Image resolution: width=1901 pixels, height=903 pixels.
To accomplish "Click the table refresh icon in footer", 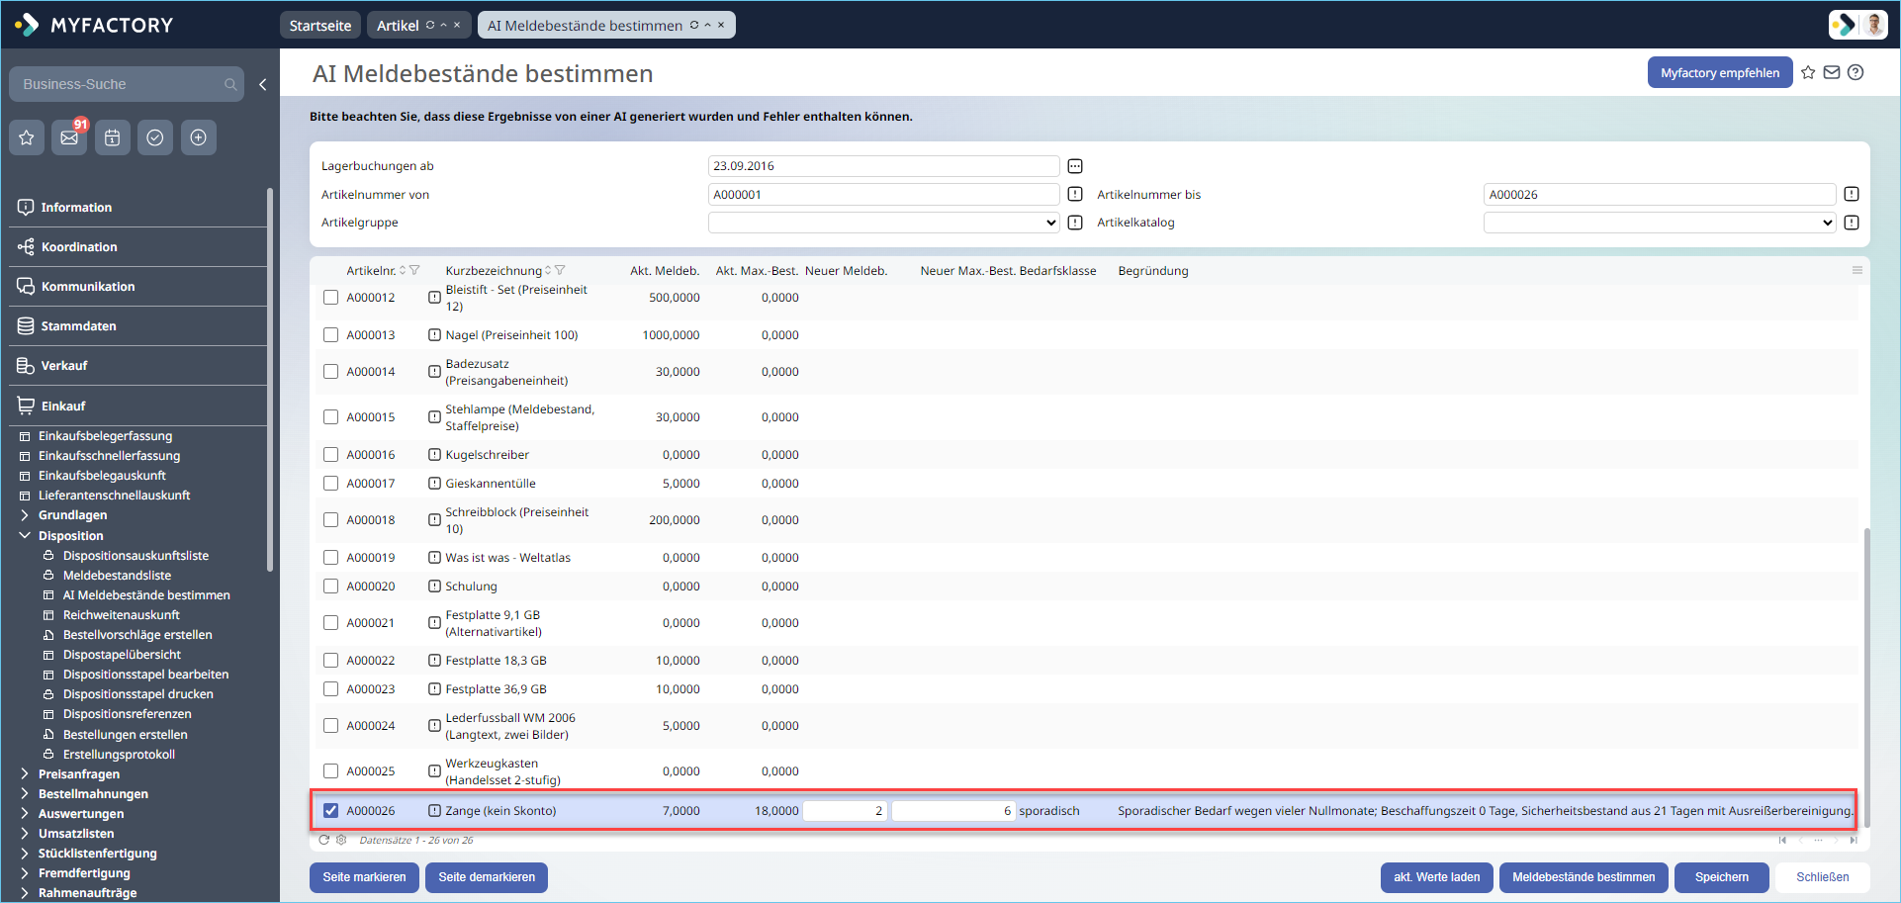I will click(x=323, y=840).
